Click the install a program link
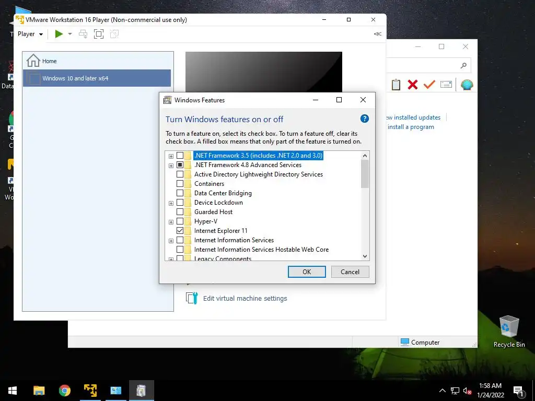 tap(411, 127)
